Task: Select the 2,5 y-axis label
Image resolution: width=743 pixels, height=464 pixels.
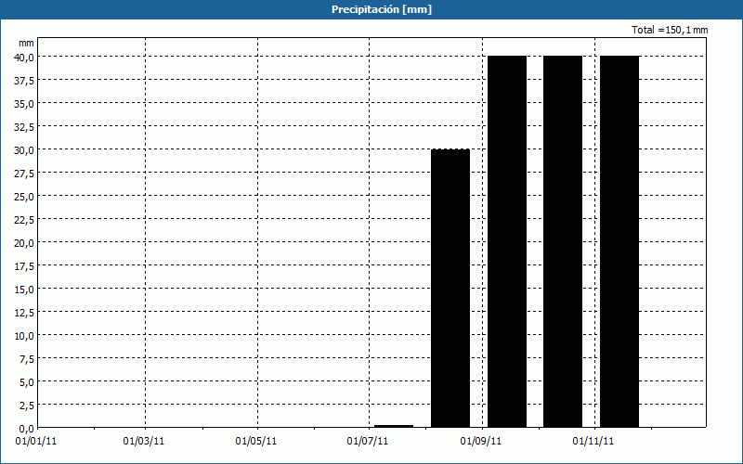Action: 27,406
